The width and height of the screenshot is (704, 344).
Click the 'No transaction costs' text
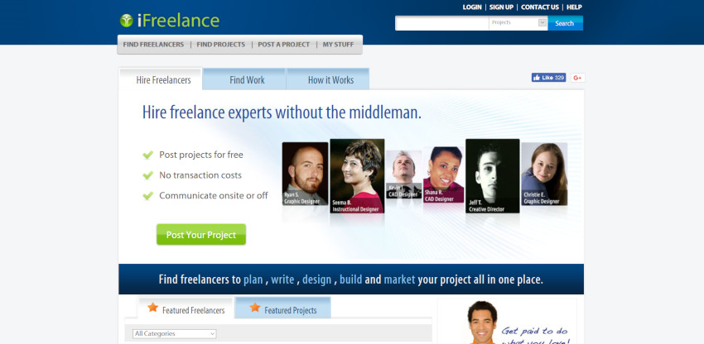point(200,175)
